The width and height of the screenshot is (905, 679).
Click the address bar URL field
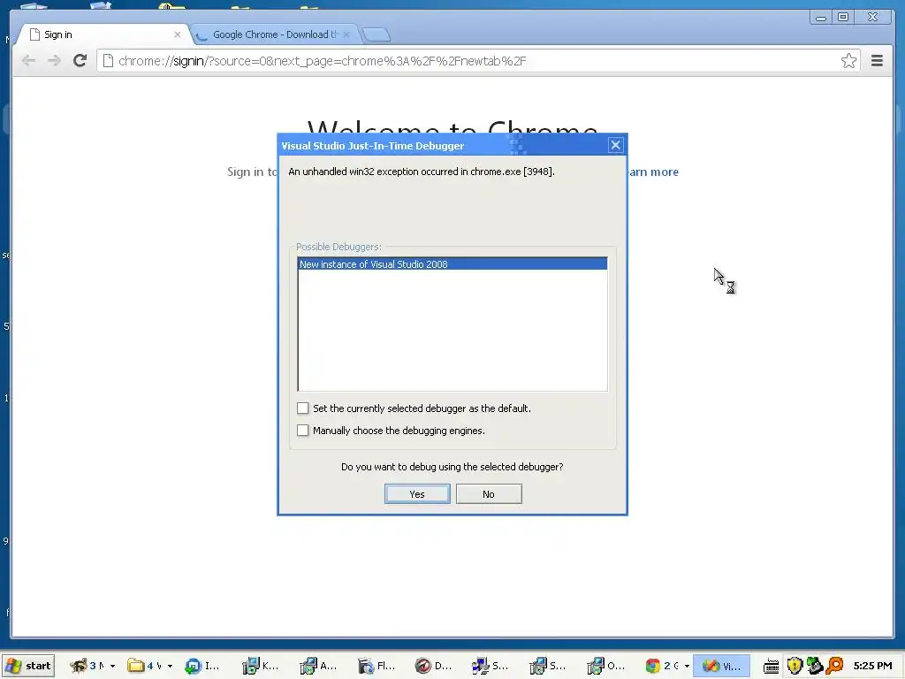478,61
